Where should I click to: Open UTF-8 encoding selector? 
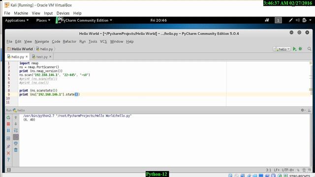click(x=287, y=170)
